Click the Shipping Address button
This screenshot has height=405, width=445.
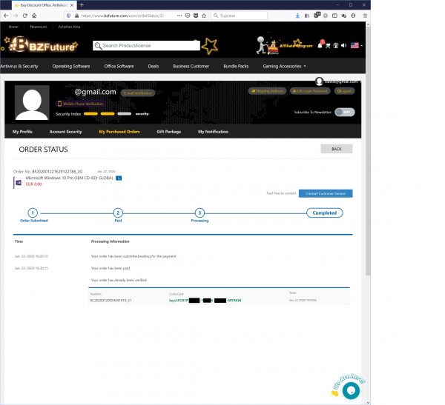[x=267, y=91]
